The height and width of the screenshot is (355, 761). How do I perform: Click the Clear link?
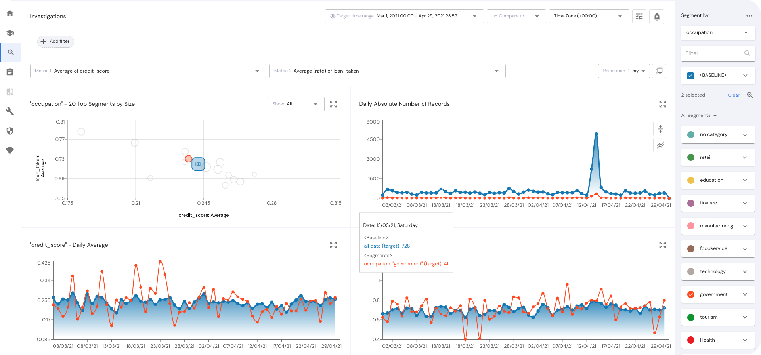[734, 95]
